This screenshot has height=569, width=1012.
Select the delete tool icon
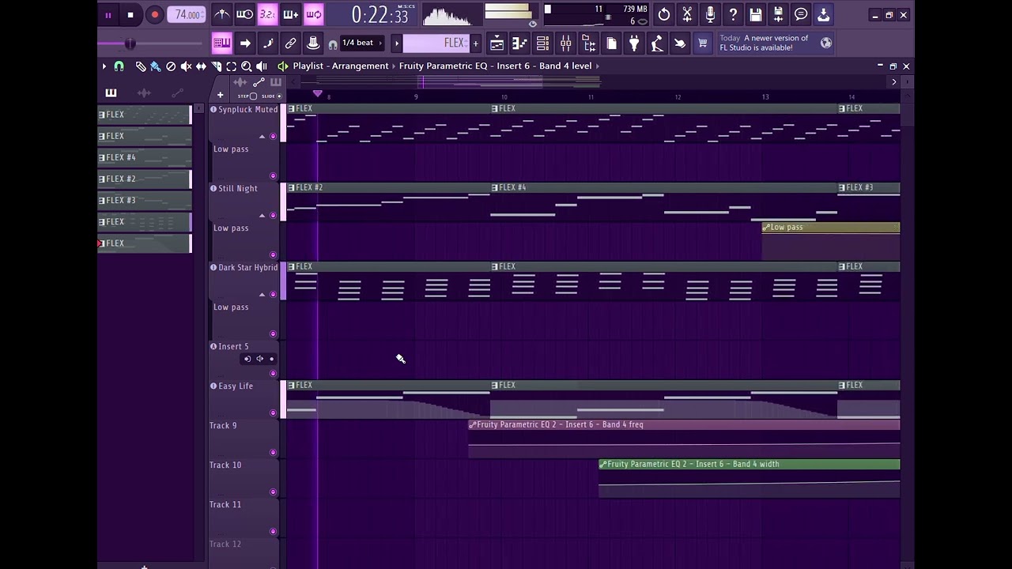tap(171, 66)
